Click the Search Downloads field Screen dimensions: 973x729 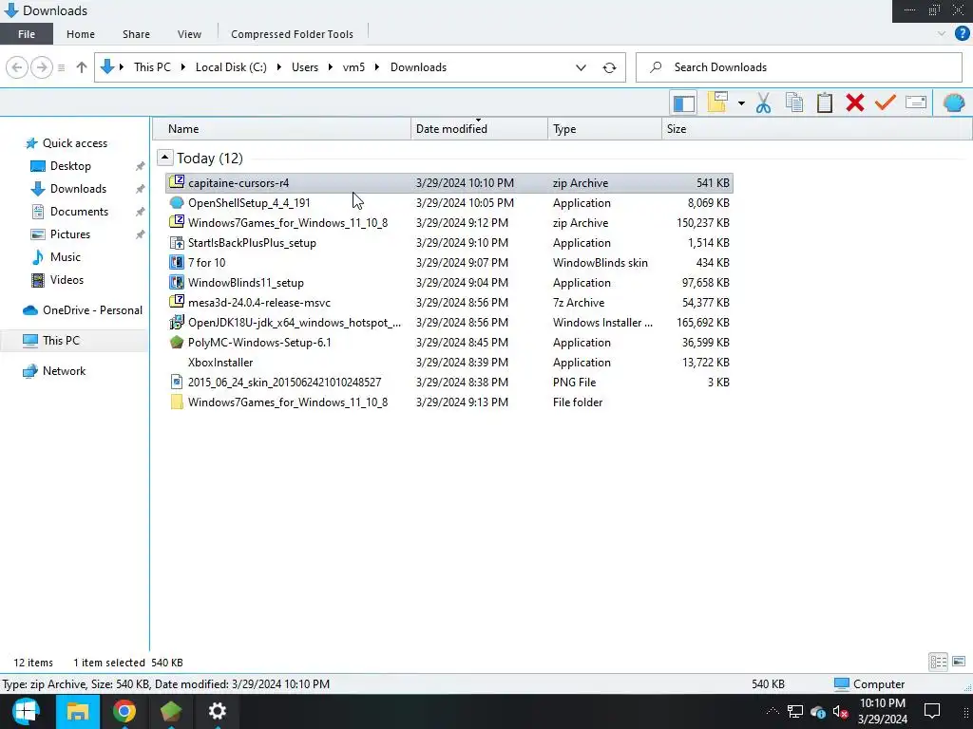pyautogui.click(x=799, y=67)
